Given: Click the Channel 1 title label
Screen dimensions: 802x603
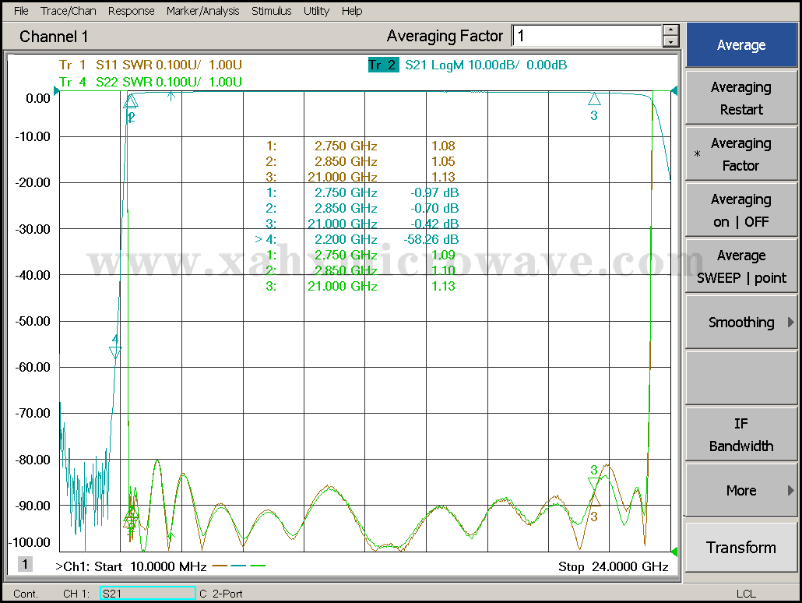Looking at the screenshot, I should 54,37.
